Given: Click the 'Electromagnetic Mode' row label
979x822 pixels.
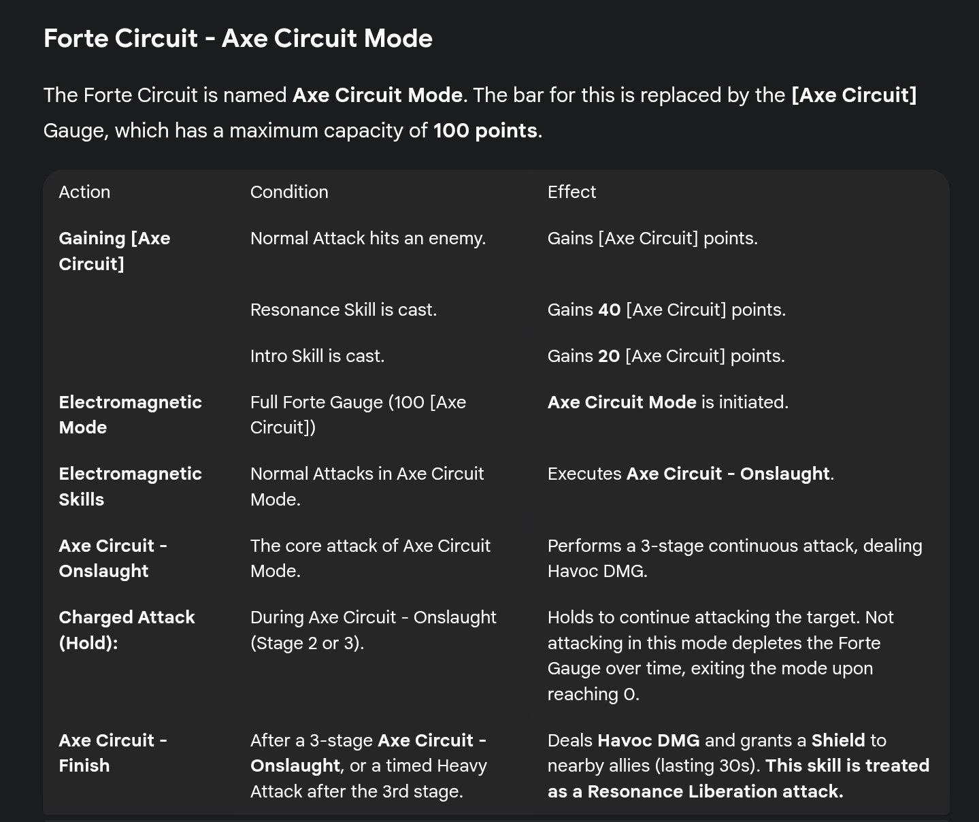Looking at the screenshot, I should [130, 414].
